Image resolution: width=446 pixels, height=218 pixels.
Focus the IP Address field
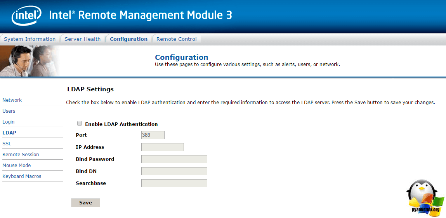162,147
